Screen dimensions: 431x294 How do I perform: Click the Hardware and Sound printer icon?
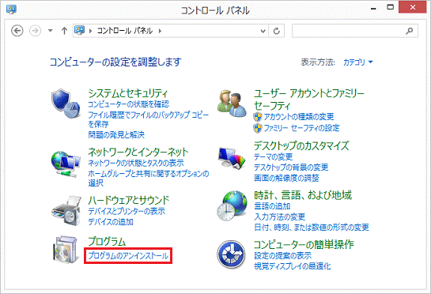coord(66,211)
